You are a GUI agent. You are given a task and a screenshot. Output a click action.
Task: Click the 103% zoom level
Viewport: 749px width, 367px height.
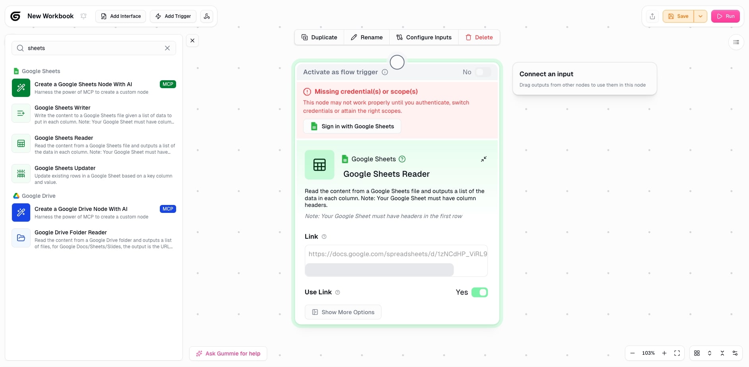coord(648,353)
